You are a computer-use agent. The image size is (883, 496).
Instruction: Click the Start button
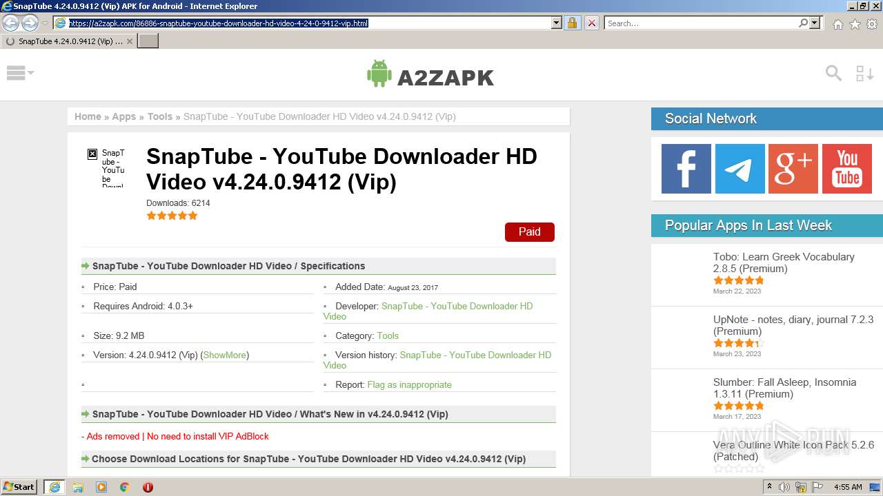tap(19, 487)
